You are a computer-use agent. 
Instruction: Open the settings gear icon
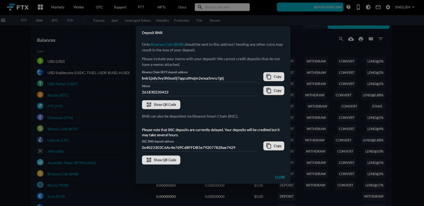click(388, 7)
